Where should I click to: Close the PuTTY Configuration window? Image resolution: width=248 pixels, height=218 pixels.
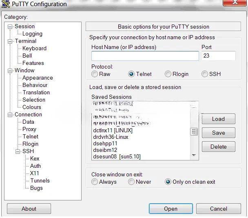235,2
